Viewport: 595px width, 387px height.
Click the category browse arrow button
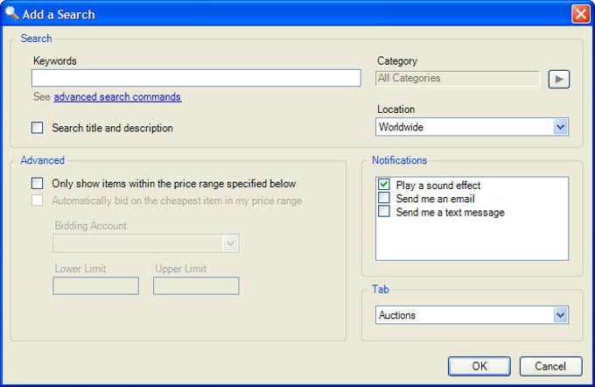pyautogui.click(x=558, y=79)
